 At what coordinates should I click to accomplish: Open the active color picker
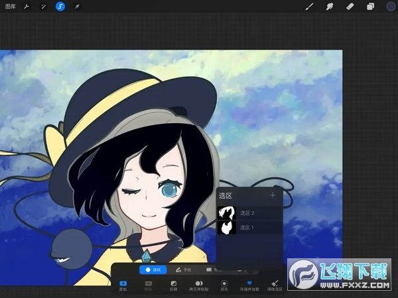point(391,7)
